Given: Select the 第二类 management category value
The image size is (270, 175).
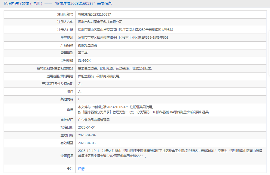Looking at the screenshot, I should click(83, 53).
